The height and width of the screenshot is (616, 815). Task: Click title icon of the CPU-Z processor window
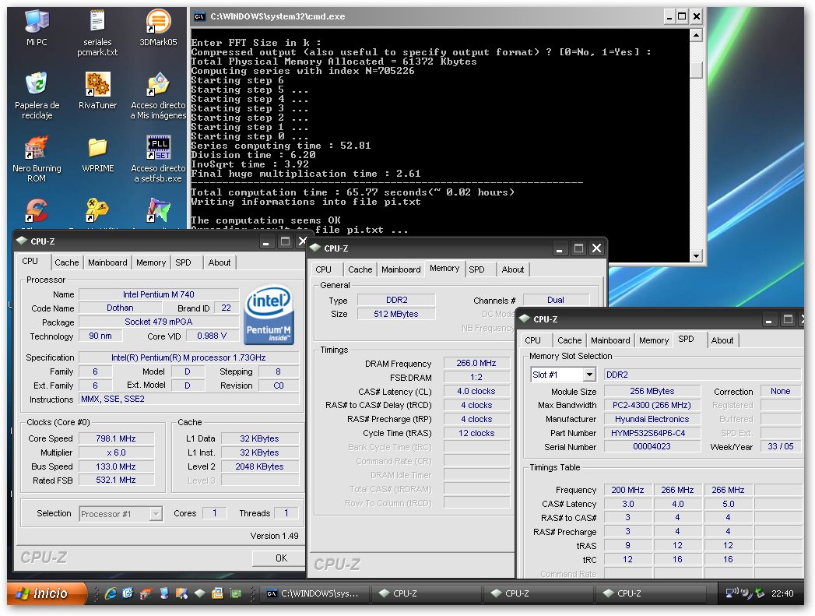(x=22, y=241)
